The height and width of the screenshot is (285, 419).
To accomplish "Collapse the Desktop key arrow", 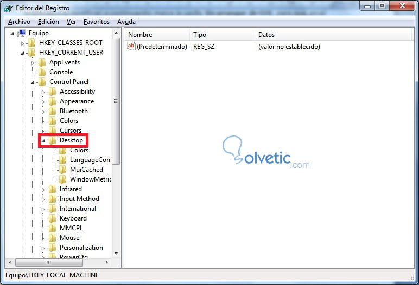I will [x=43, y=141].
